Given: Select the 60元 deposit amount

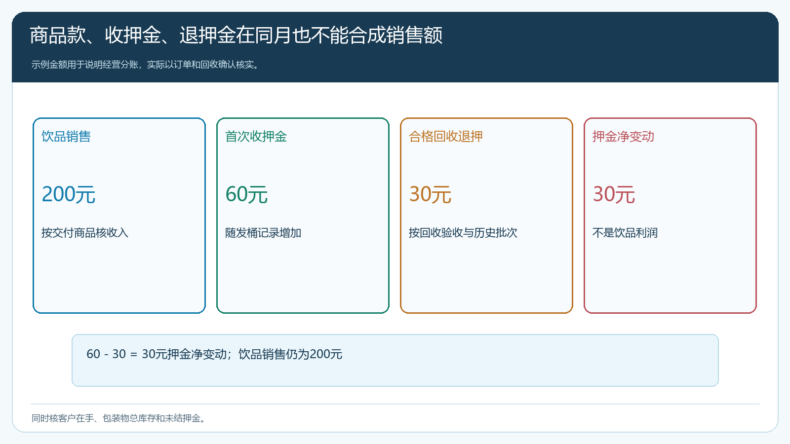Looking at the screenshot, I should click(x=246, y=194).
